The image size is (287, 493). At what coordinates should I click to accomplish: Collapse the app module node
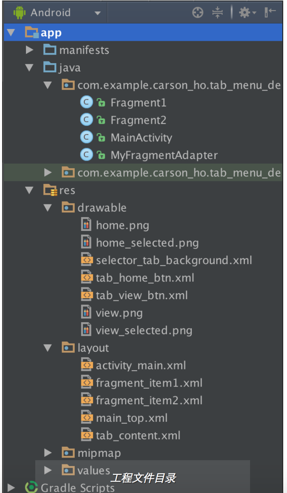click(11, 32)
